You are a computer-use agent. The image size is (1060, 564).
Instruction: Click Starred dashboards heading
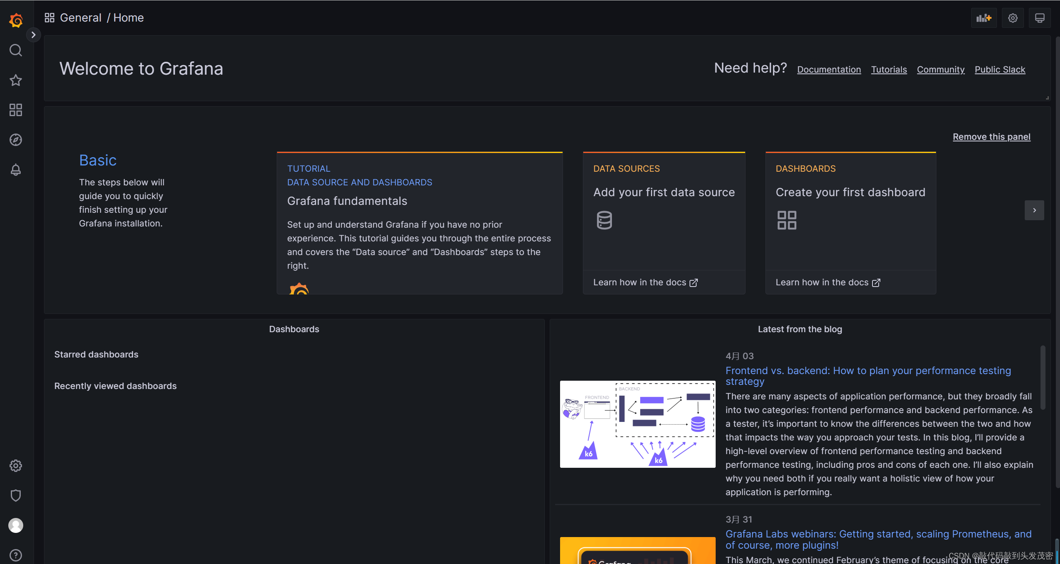click(96, 354)
